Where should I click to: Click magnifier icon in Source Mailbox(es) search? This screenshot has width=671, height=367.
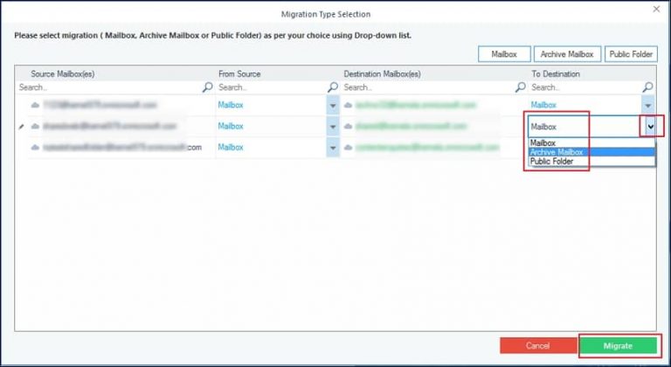tap(208, 87)
